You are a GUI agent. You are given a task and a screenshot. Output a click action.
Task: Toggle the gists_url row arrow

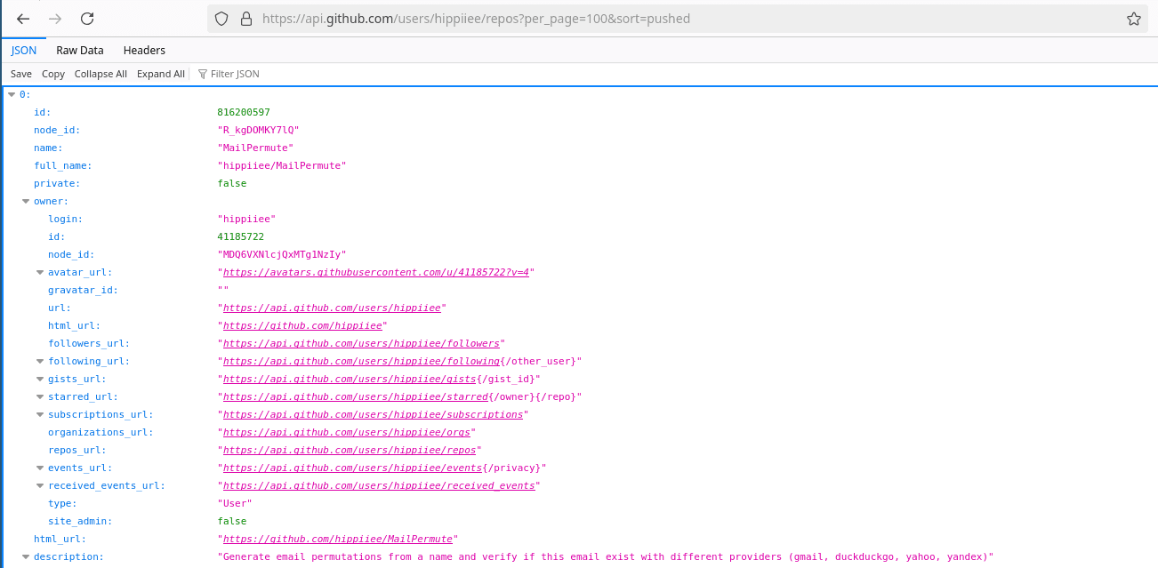click(40, 379)
